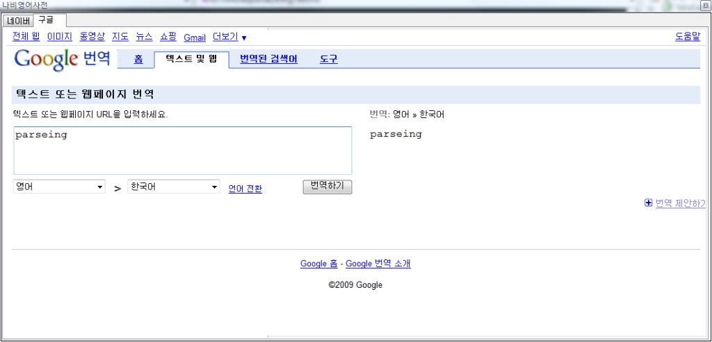This screenshot has width=712, height=342.
Task: Open the Gmail link
Action: [195, 37]
